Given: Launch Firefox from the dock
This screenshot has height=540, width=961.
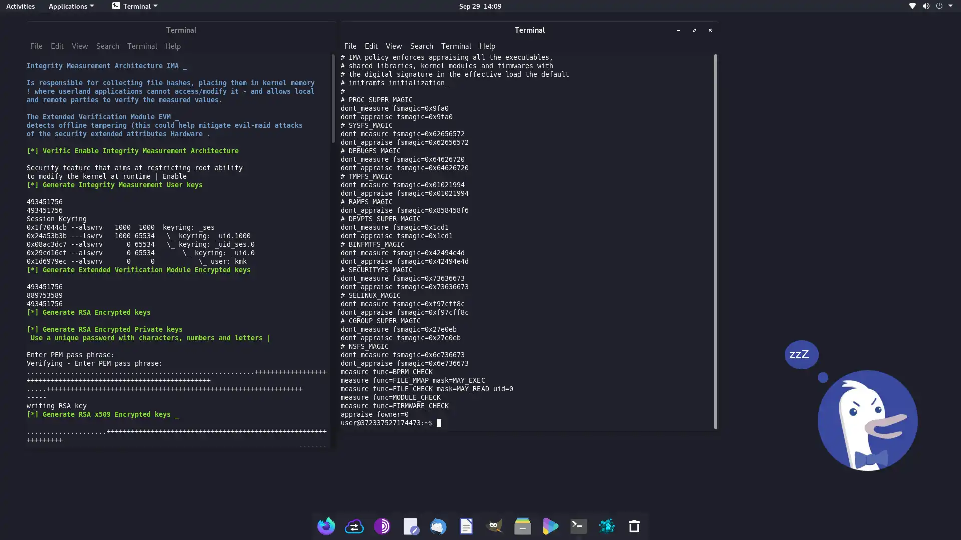Looking at the screenshot, I should 326,526.
